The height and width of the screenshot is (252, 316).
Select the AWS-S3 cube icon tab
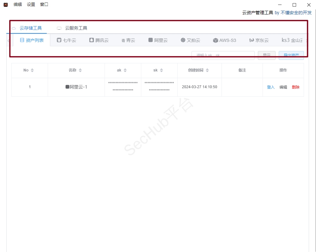(216, 40)
